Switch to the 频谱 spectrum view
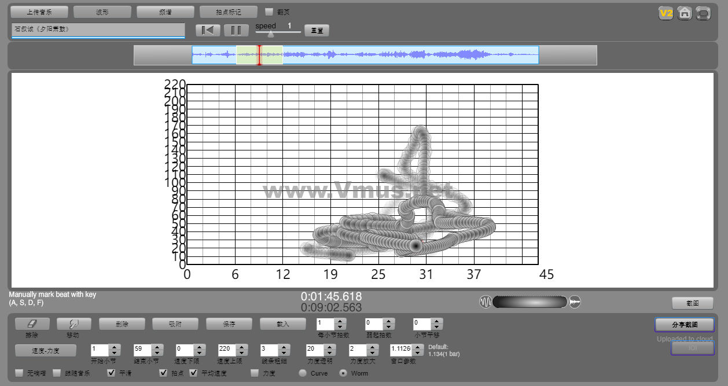Viewport: 728px width, 386px height. pyautogui.click(x=166, y=12)
